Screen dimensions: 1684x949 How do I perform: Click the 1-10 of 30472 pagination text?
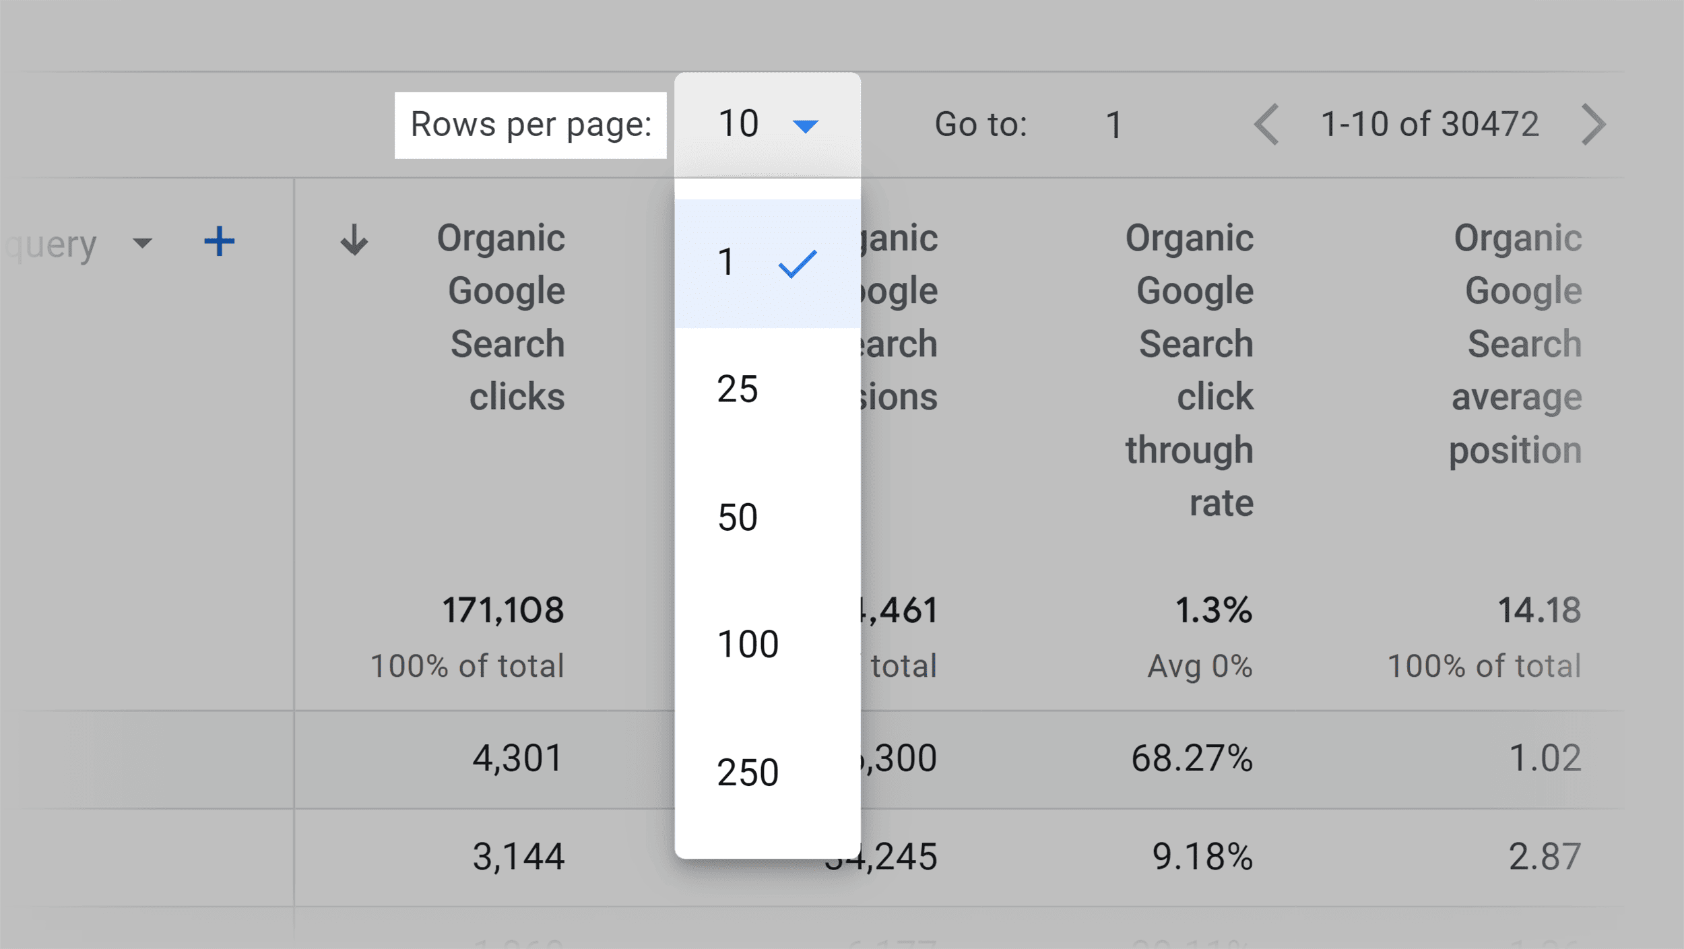[1429, 125]
